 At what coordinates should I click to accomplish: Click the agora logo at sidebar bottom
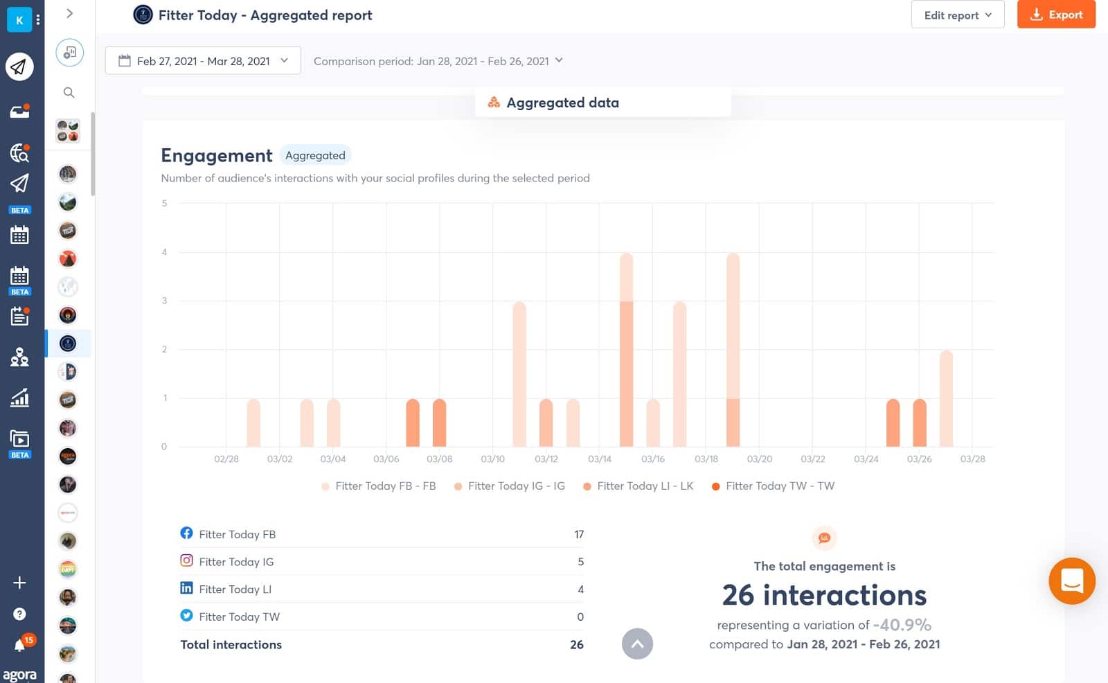point(19,674)
